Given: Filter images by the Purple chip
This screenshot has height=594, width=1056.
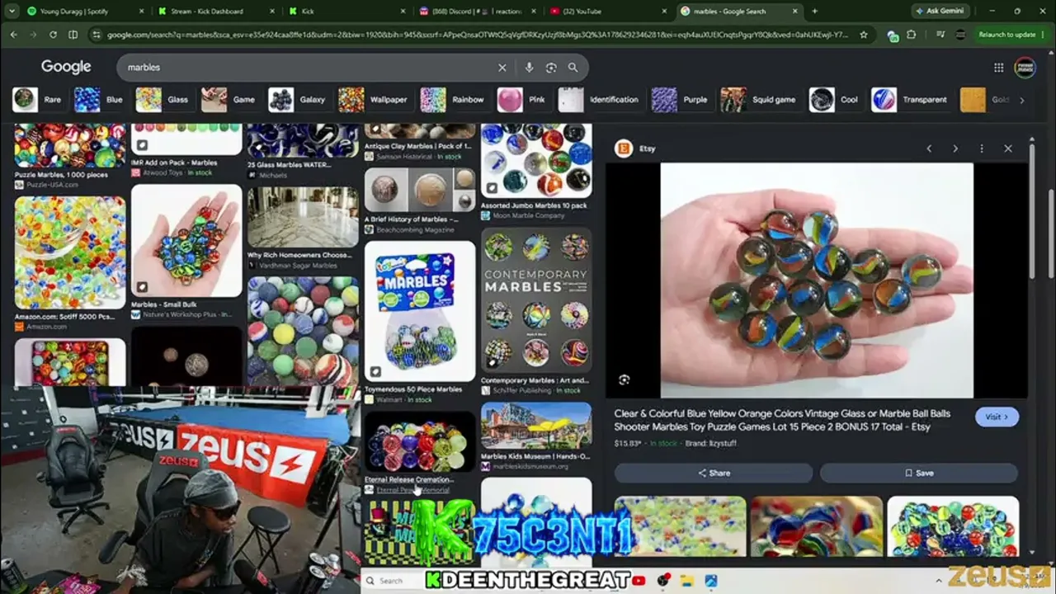Looking at the screenshot, I should 680,100.
